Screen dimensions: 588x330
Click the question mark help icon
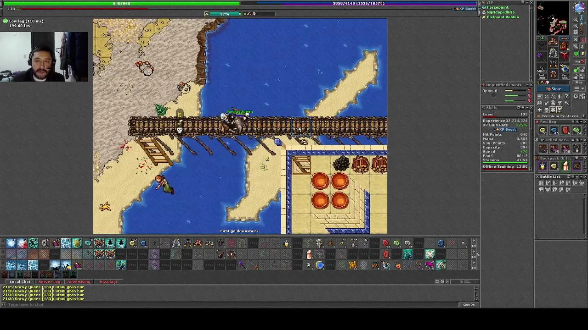566,96
